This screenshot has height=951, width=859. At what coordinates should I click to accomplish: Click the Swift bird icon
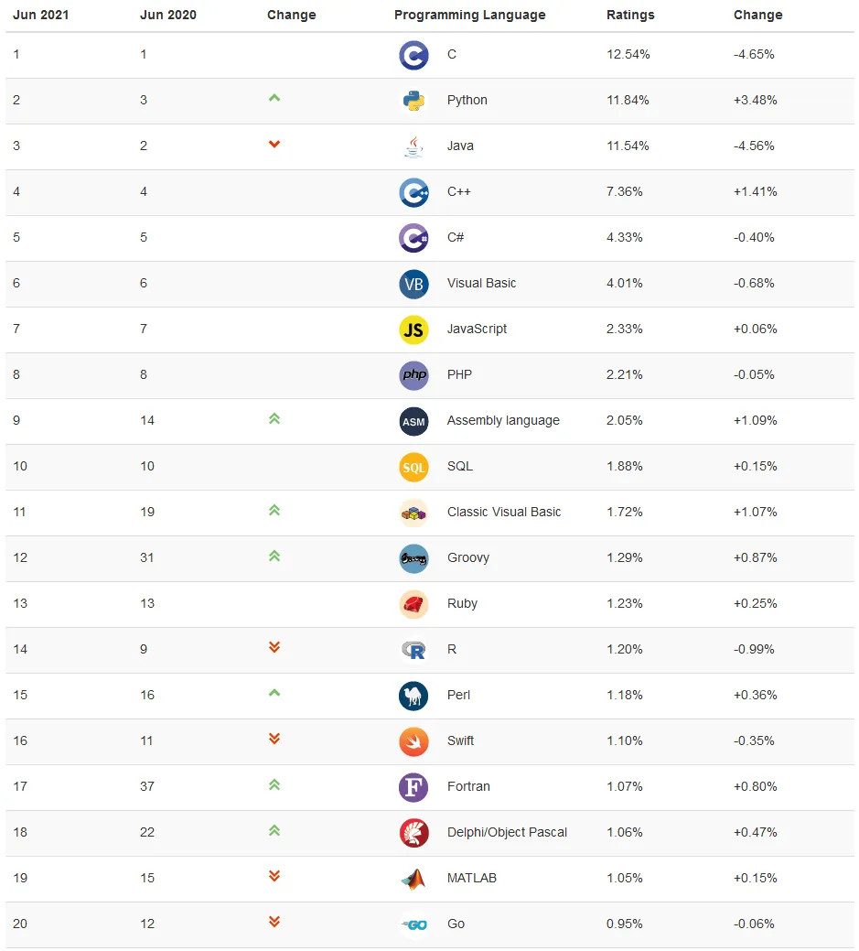(x=413, y=741)
